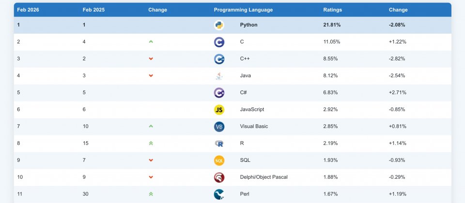Click the C language logo icon
Image resolution: width=465 pixels, height=203 pixels.
coord(219,42)
